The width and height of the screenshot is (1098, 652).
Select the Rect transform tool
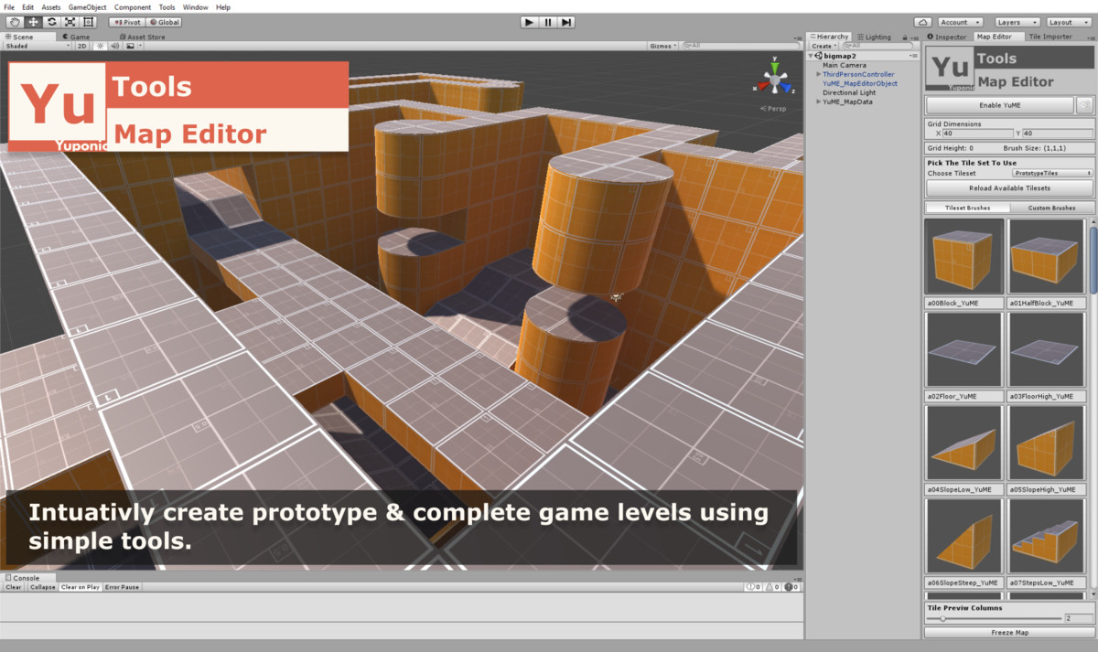tap(88, 22)
